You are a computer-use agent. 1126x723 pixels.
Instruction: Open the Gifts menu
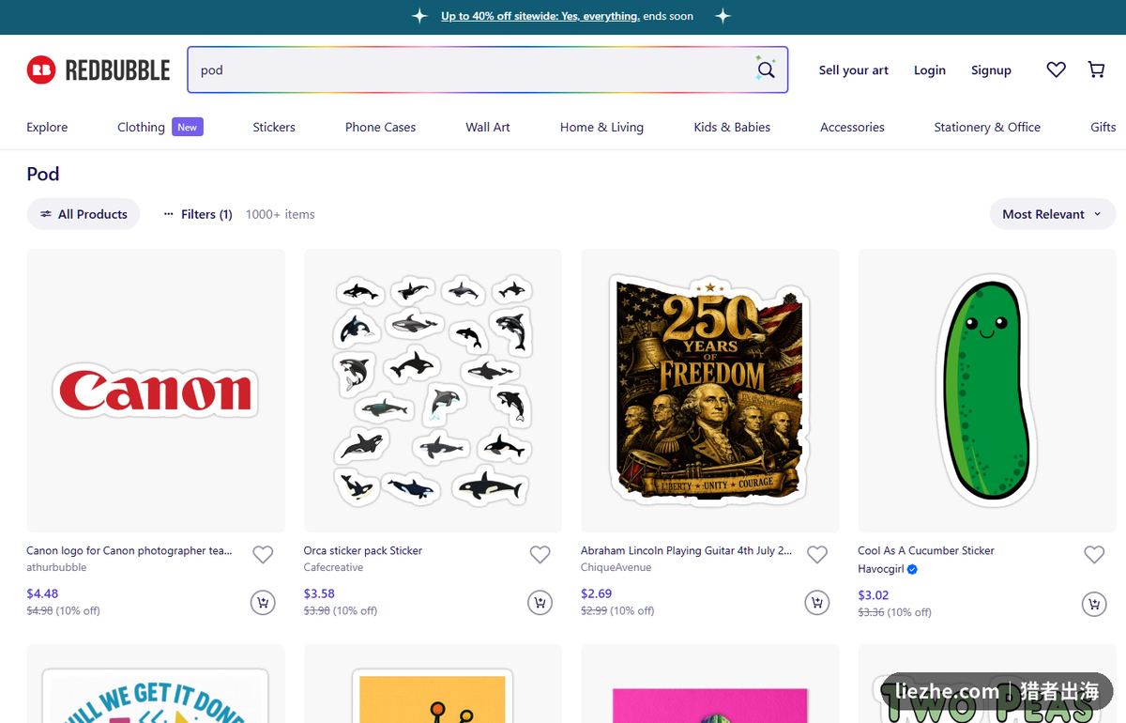(x=1103, y=127)
